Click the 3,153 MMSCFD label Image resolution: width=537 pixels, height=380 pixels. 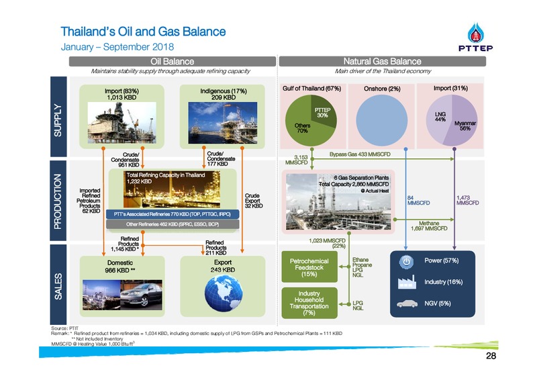tap(297, 160)
